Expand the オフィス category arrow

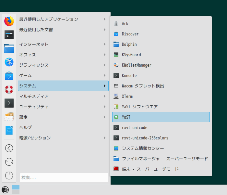point(104,55)
